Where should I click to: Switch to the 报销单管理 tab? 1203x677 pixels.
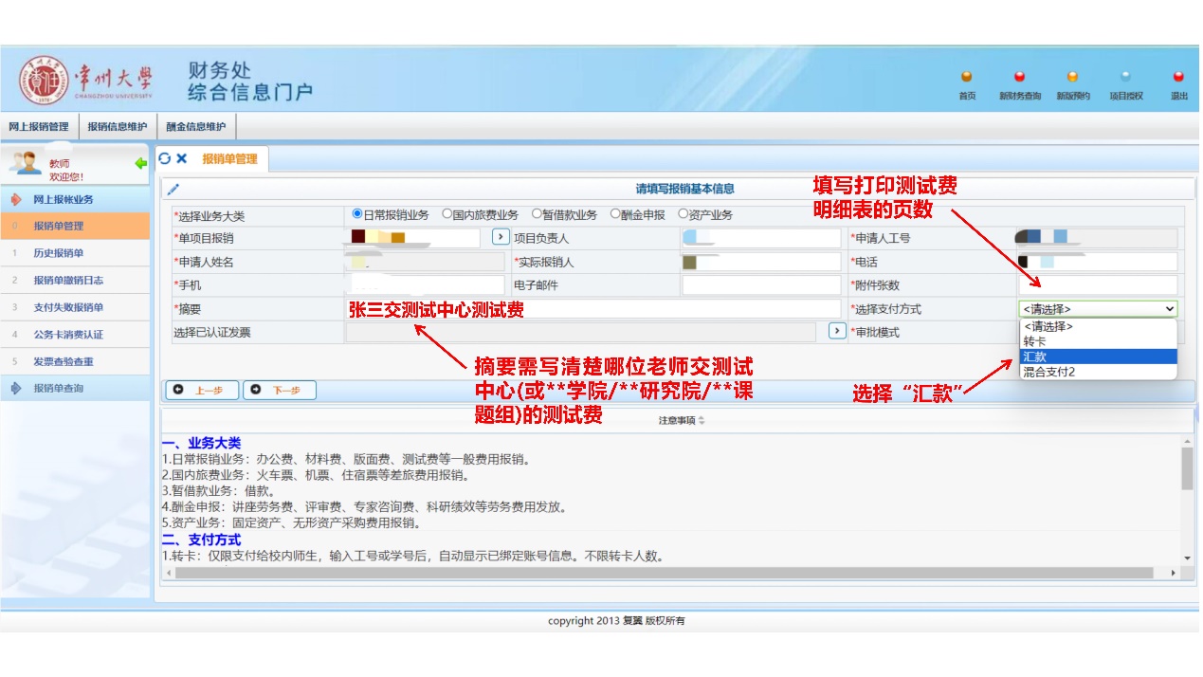(x=229, y=159)
